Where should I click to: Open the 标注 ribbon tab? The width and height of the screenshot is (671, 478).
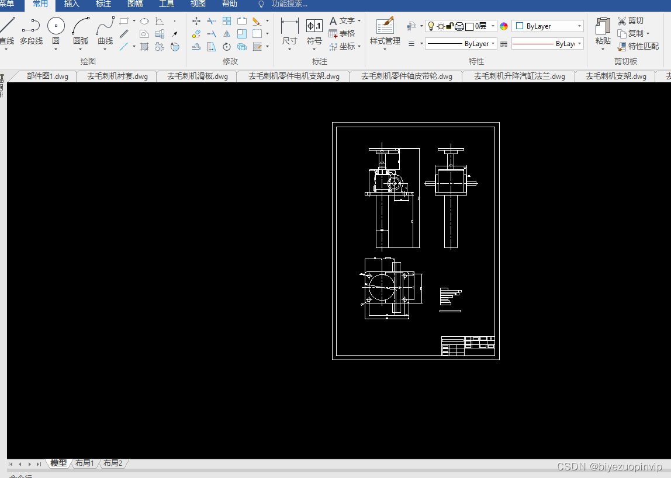pos(103,4)
